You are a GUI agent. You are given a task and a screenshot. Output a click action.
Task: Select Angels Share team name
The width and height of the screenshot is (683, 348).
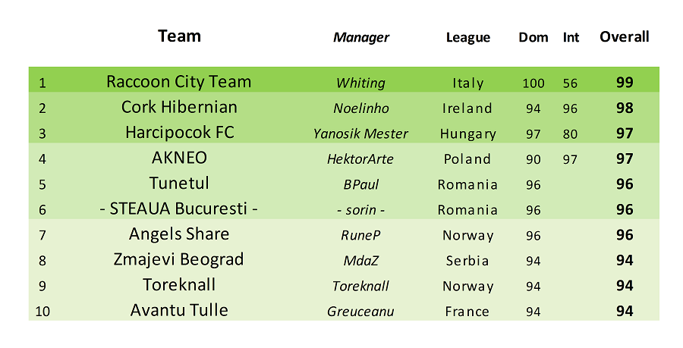179,234
